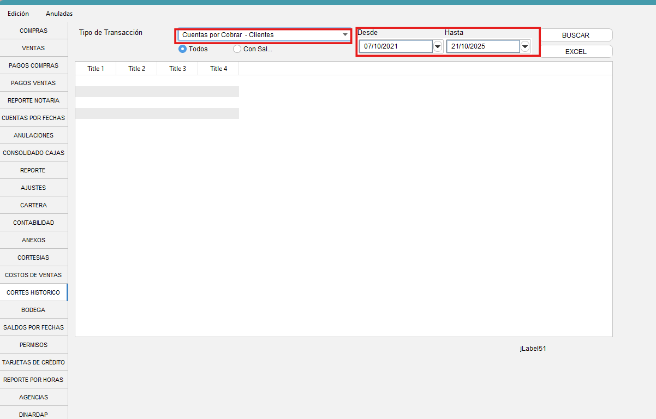
Task: Click into the Desde date field
Action: (x=396, y=46)
